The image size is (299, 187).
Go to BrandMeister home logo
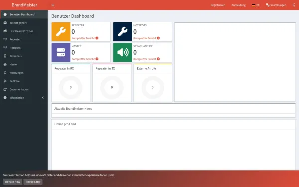(24, 5)
